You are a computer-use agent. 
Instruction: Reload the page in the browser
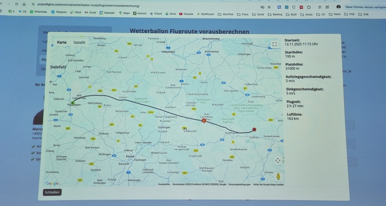17,4
